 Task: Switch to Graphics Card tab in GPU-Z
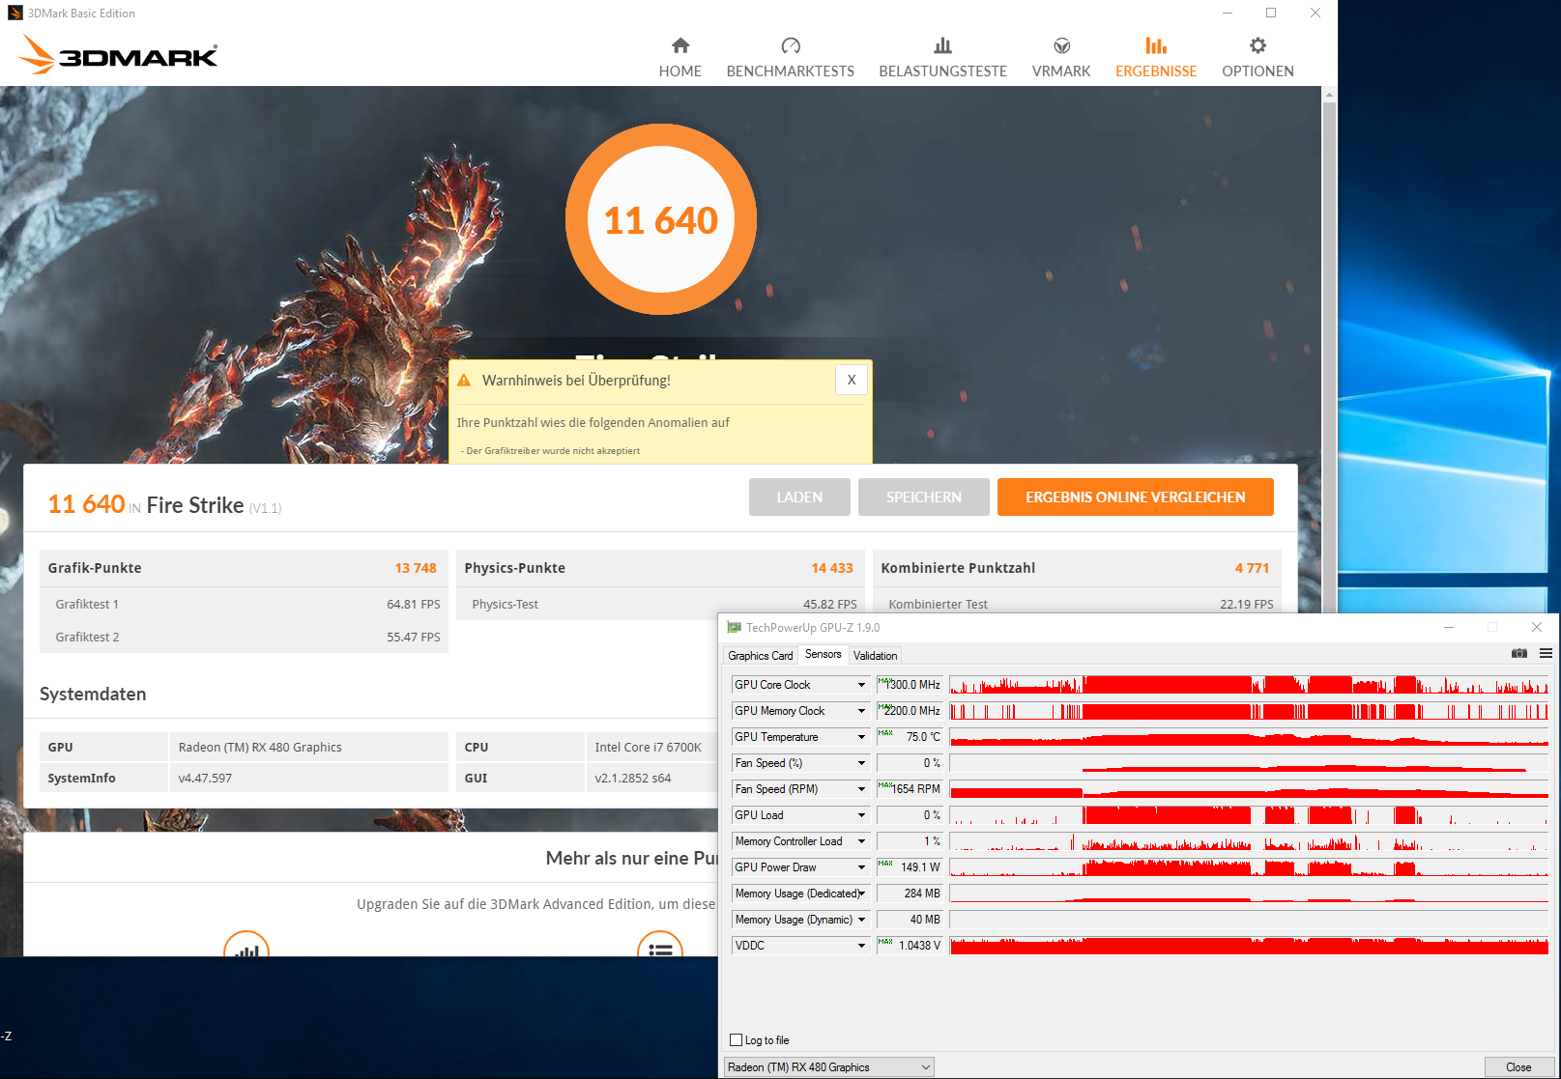pyautogui.click(x=761, y=656)
